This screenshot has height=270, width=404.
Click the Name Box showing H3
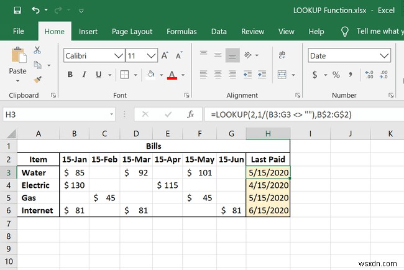59,114
